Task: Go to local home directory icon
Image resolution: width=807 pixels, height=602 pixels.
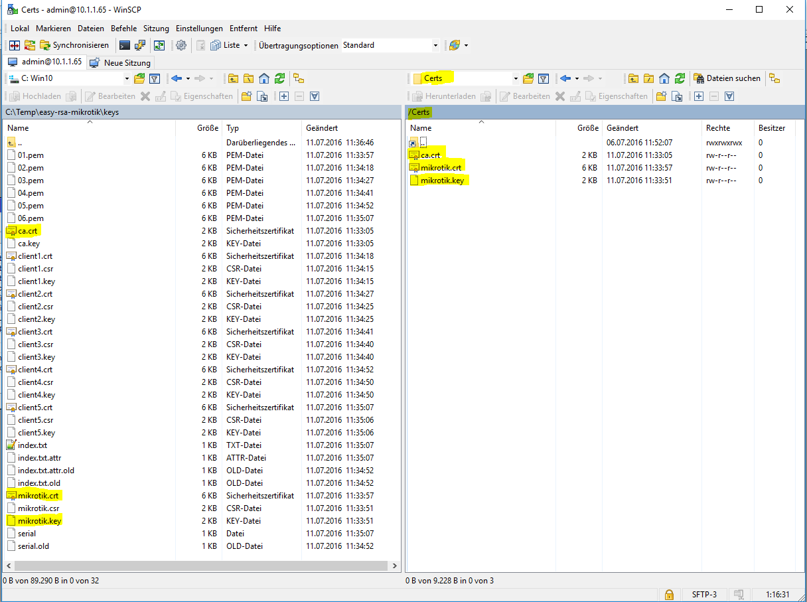Action: coord(264,78)
